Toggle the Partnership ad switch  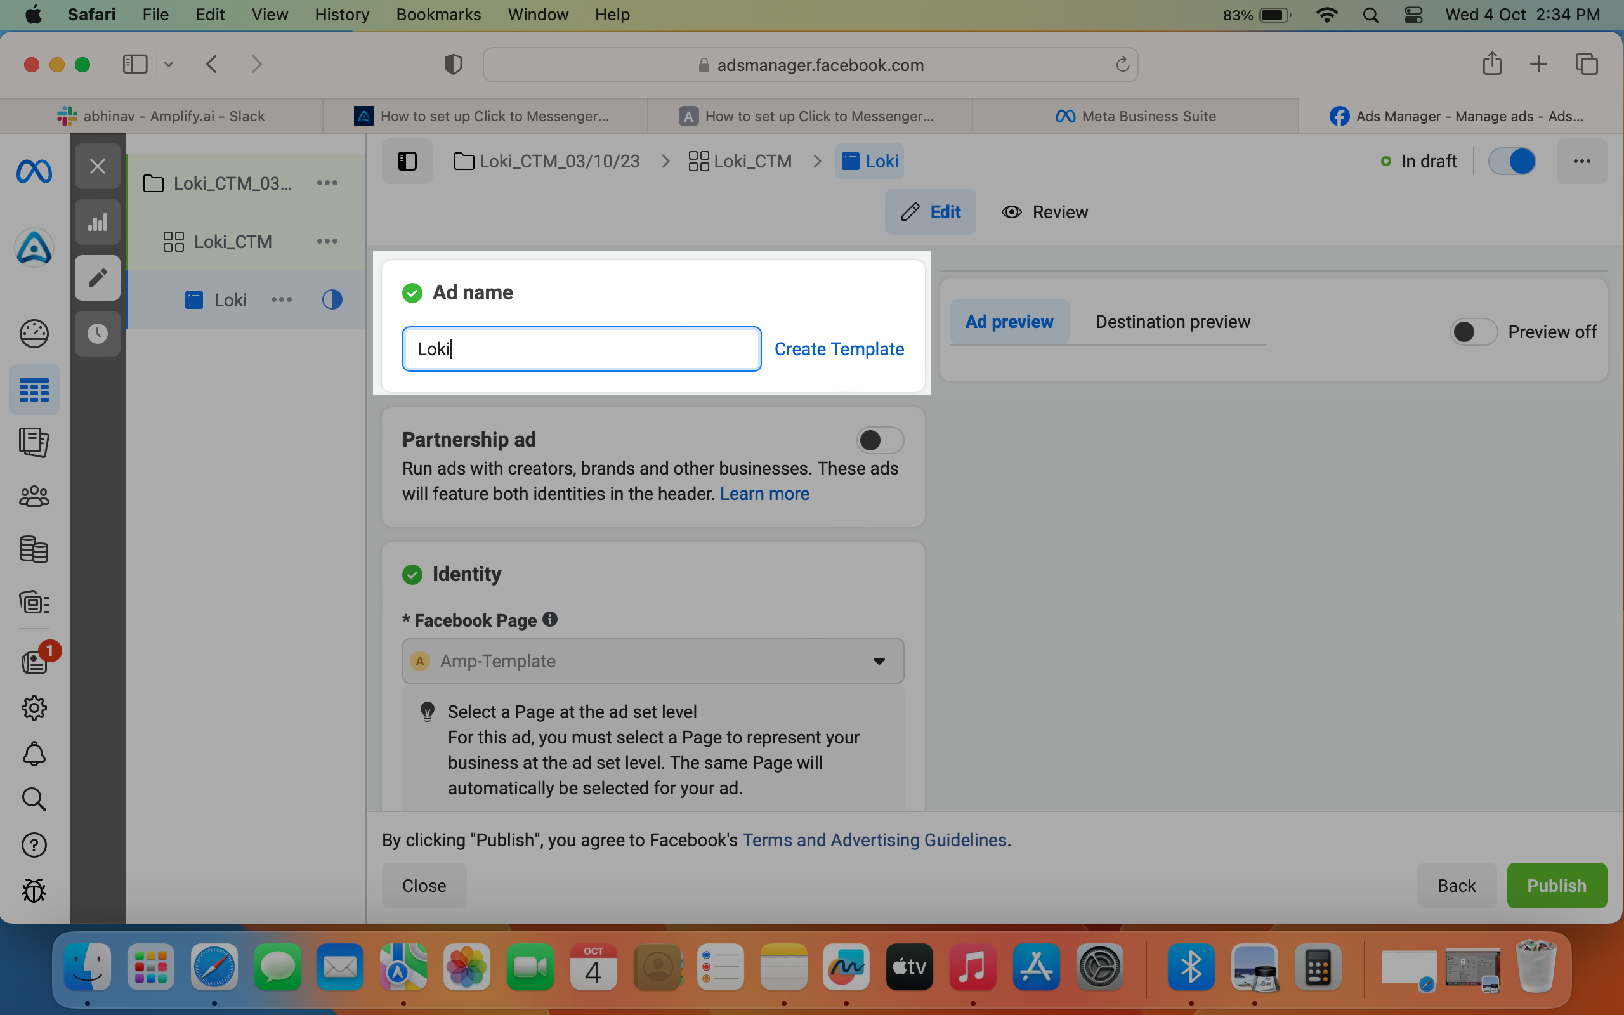pos(880,440)
